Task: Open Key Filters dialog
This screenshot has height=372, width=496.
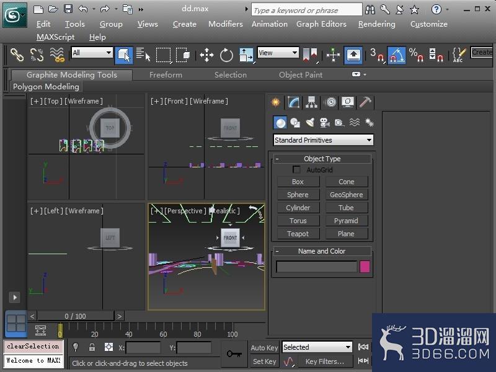Action: [325, 361]
